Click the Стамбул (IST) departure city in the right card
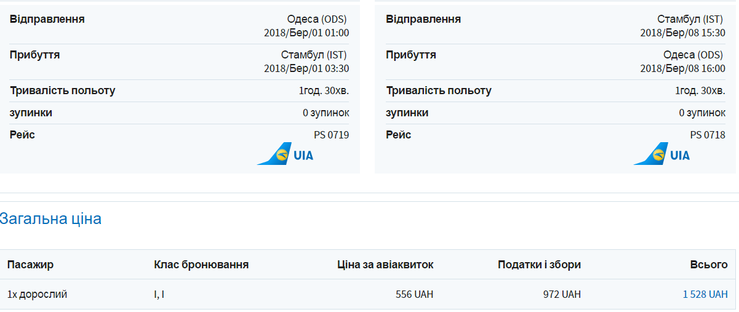 click(691, 19)
